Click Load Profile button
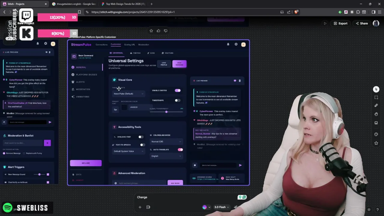This screenshot has width=384, height=216. (164, 64)
